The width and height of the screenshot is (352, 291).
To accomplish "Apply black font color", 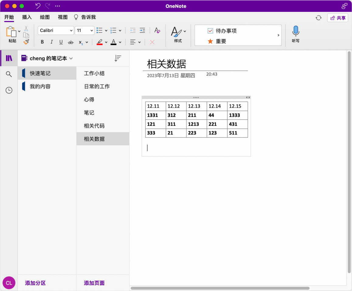I will pyautogui.click(x=114, y=42).
